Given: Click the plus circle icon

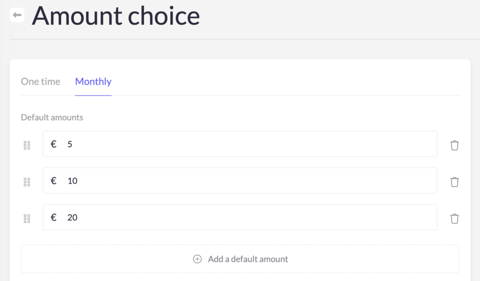Looking at the screenshot, I should (197, 259).
